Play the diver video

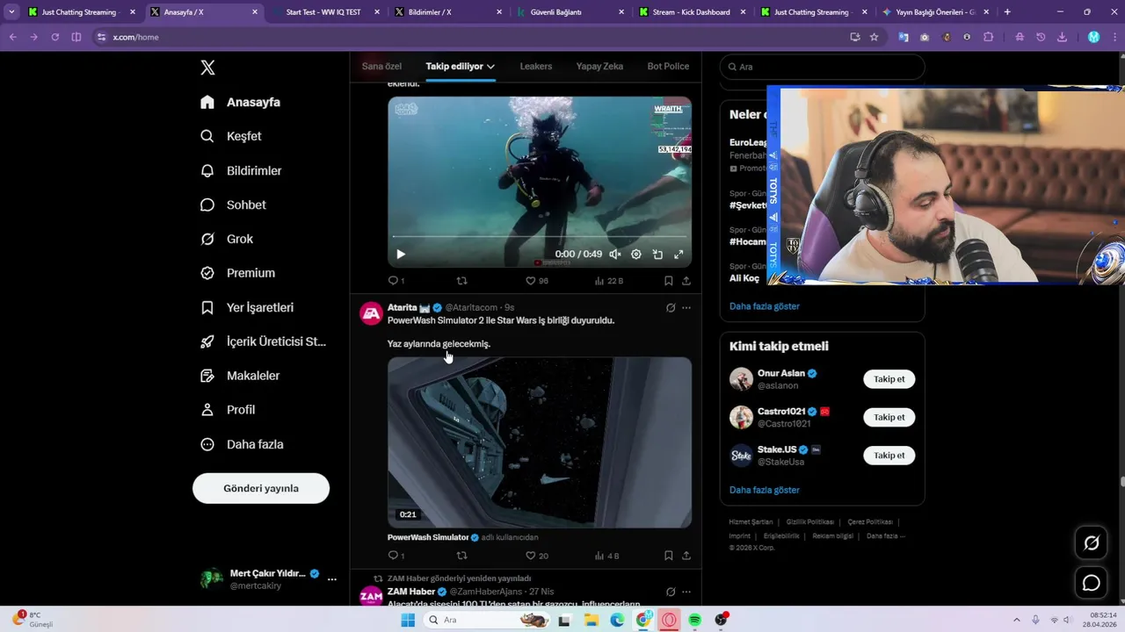click(401, 255)
